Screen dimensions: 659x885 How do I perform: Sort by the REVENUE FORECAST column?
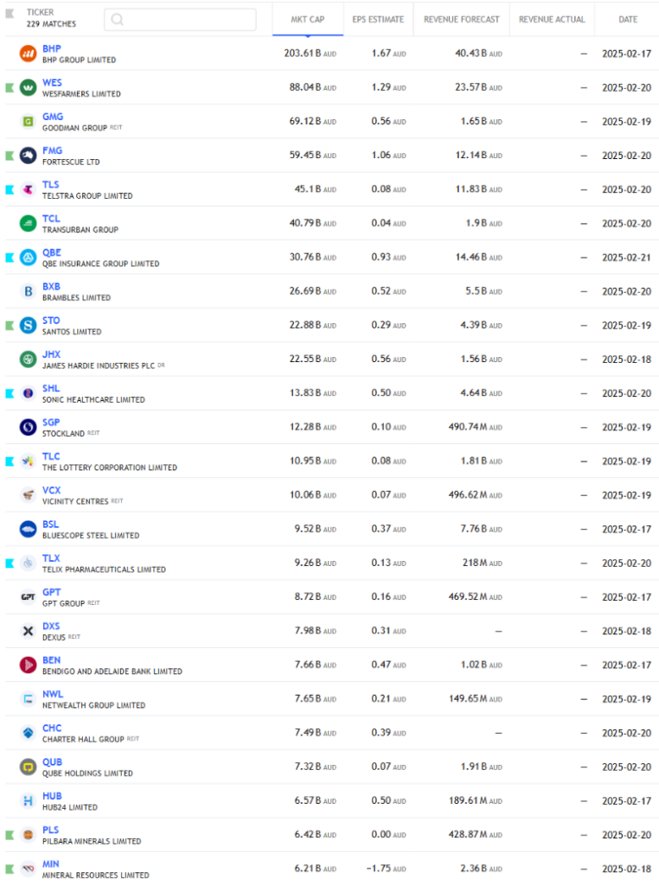[x=461, y=19]
